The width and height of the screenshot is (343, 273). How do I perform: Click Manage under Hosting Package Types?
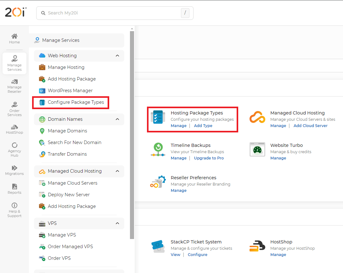[178, 126]
